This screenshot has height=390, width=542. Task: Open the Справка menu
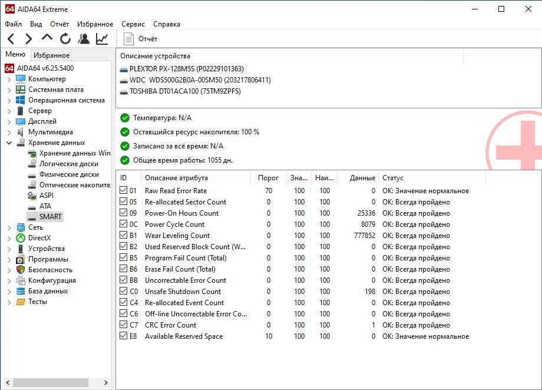(x=167, y=24)
